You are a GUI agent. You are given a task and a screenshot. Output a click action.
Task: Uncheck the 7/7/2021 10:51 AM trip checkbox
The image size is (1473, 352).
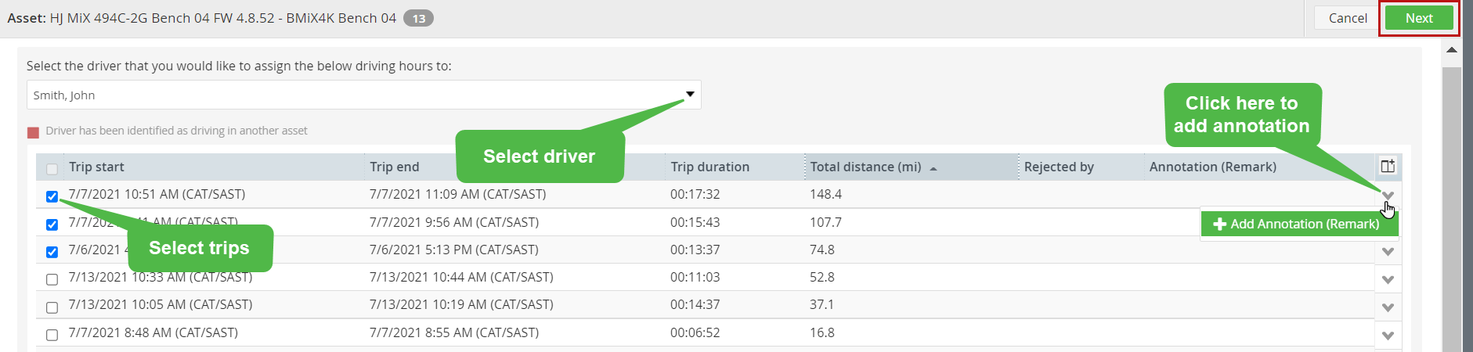[52, 196]
